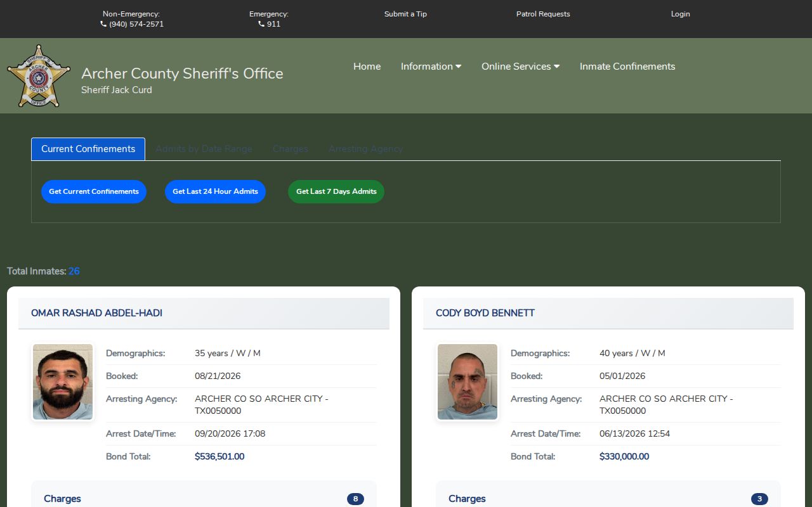The width and height of the screenshot is (812, 507).
Task: Click the booked date 08/21/2026
Action: click(218, 376)
